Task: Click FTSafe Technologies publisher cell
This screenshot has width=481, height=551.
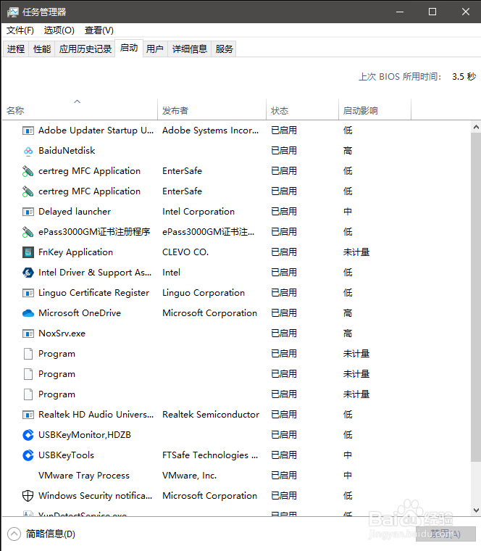Action: pyautogui.click(x=210, y=455)
